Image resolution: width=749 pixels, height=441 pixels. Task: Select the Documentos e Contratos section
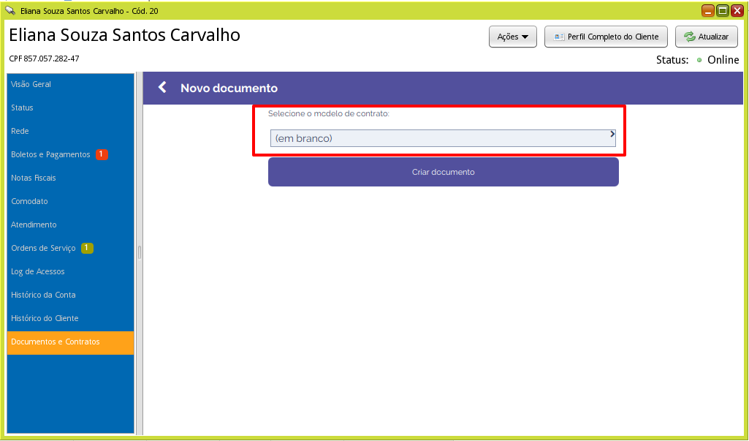pyautogui.click(x=55, y=342)
